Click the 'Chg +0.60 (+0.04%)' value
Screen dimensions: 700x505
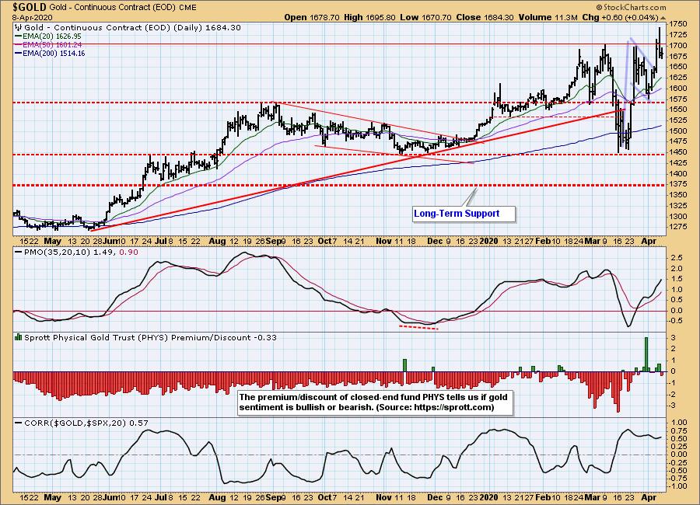(620, 17)
